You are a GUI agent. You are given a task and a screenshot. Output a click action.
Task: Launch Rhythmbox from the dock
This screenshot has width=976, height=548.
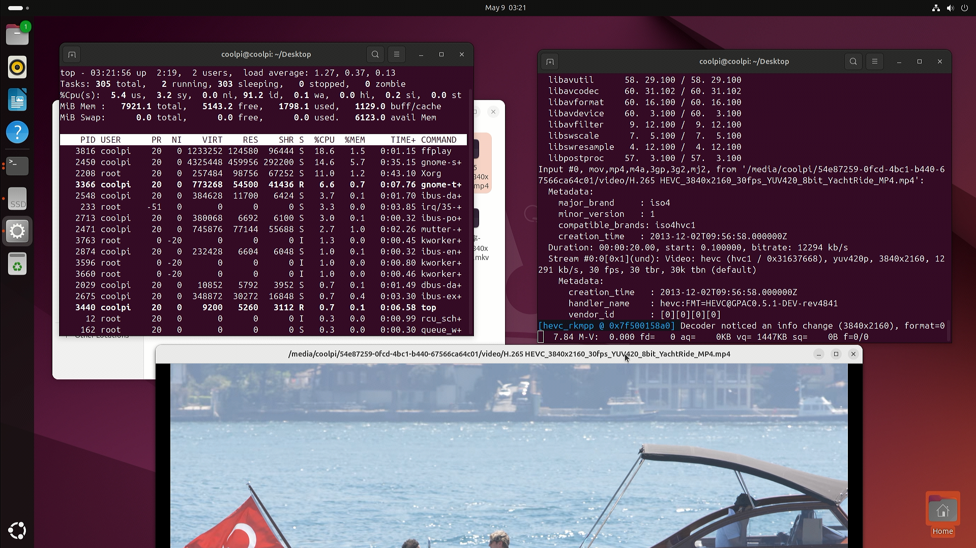pos(17,67)
